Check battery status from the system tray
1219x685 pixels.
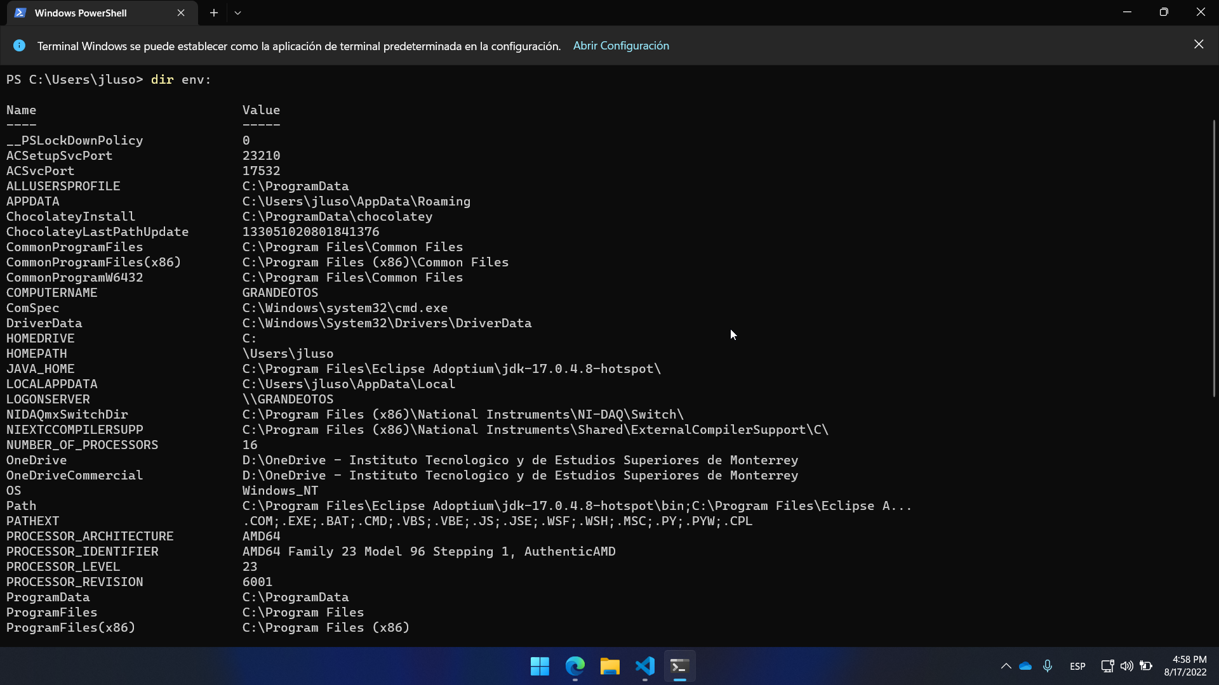(x=1147, y=666)
